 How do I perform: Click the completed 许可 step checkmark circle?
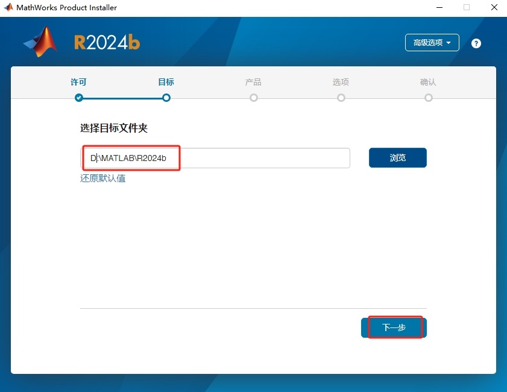pyautogui.click(x=78, y=98)
